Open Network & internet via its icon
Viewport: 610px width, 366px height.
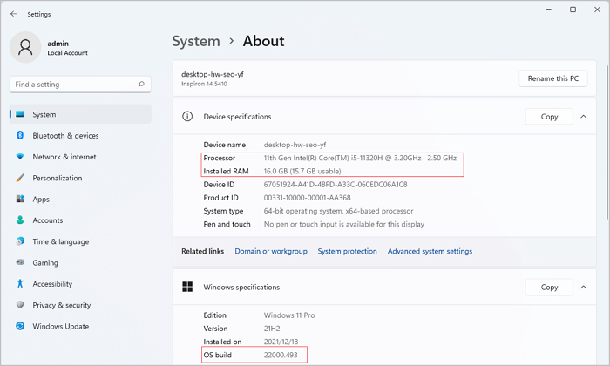[x=20, y=157]
